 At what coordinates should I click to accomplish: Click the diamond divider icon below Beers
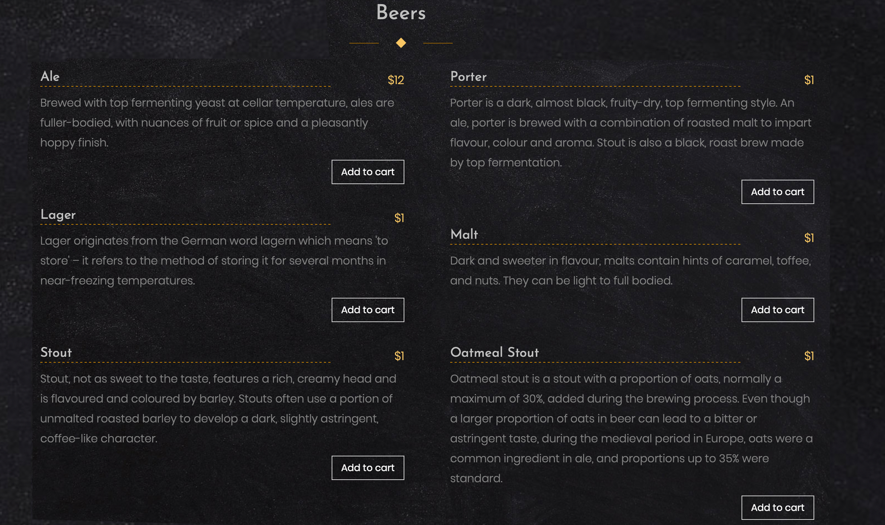click(x=400, y=43)
